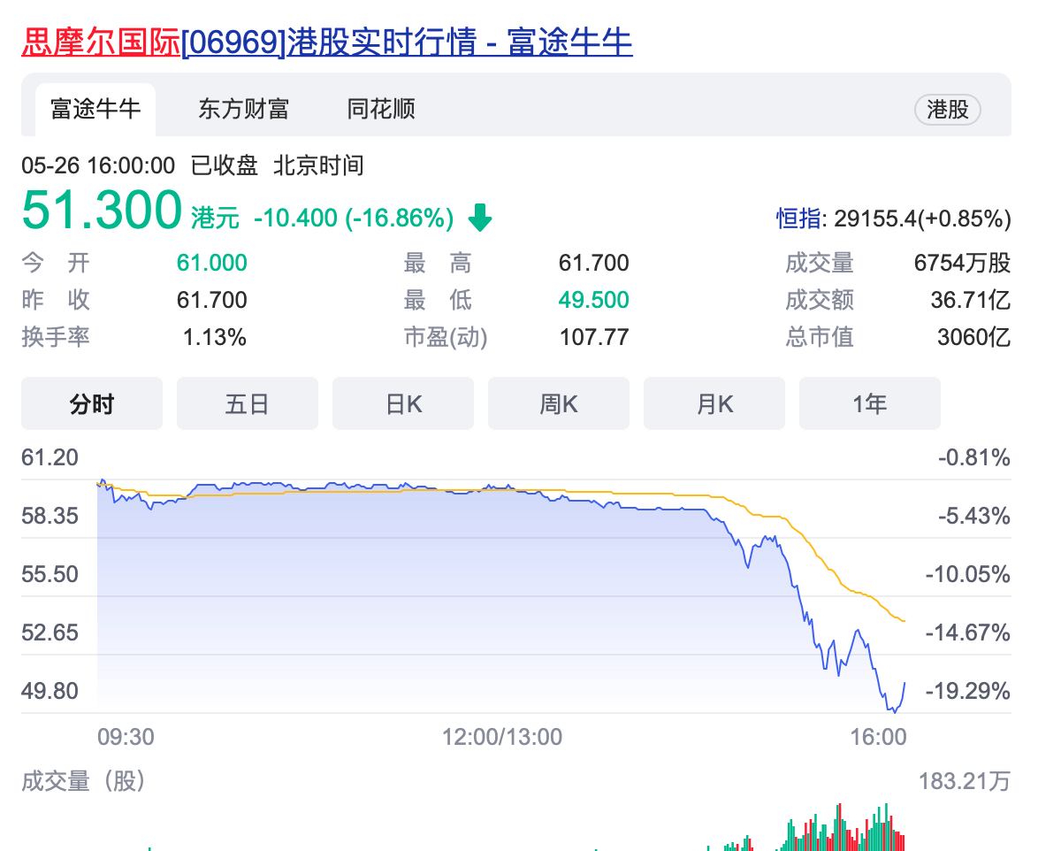This screenshot has width=1061, height=851.
Task: Switch chart to 日K daily candlesticks
Action: pyautogui.click(x=403, y=403)
